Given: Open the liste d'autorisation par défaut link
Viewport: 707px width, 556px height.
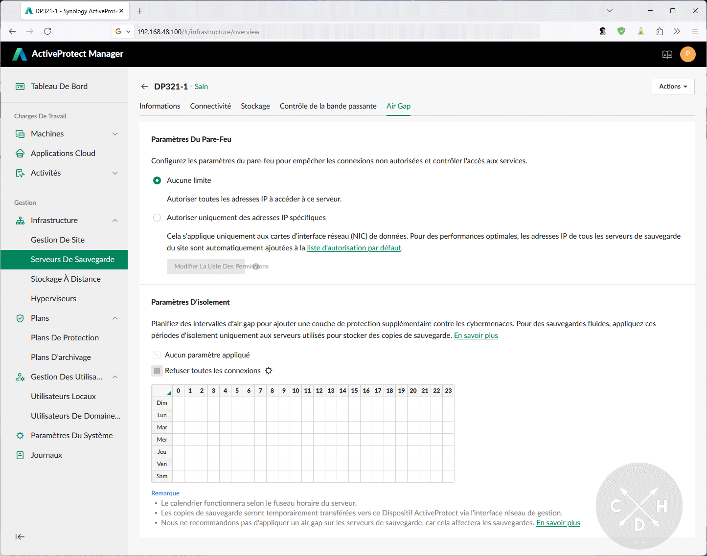Looking at the screenshot, I should [354, 248].
